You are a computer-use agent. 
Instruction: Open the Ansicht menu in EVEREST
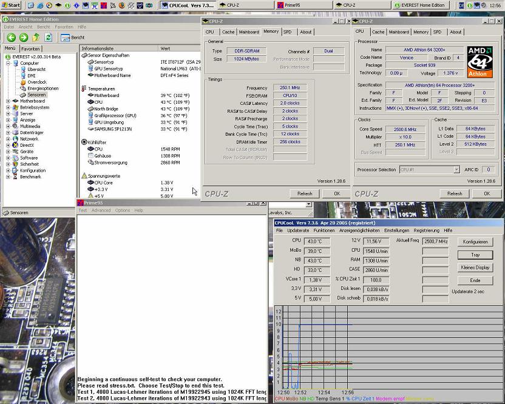point(25,27)
